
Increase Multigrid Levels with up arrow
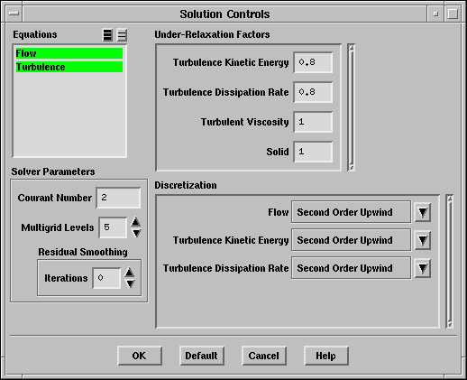[x=136, y=222]
